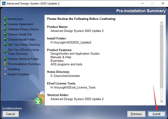Click the Home Directory heading

click(59, 72)
